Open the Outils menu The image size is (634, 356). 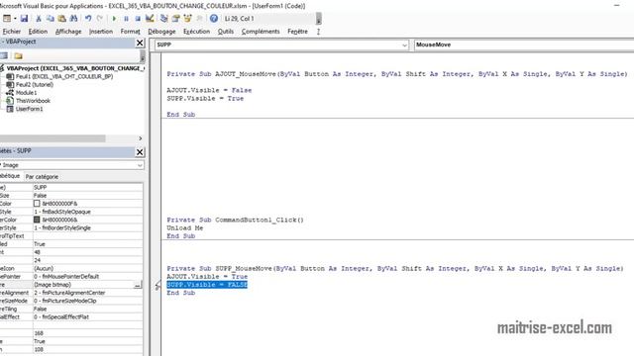tap(226, 32)
